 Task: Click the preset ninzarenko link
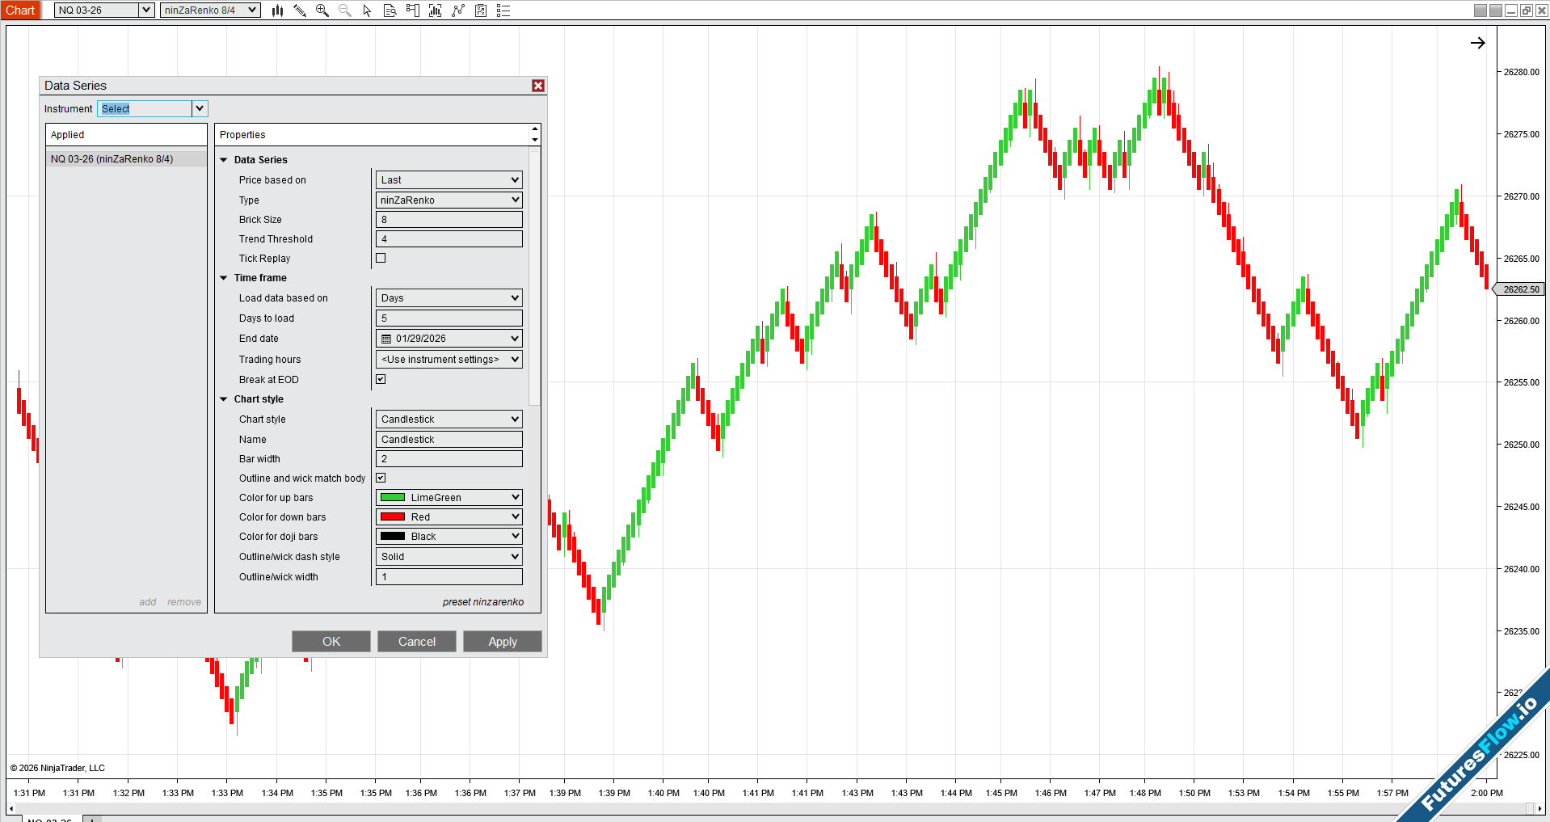point(482,602)
